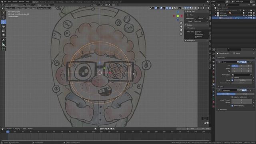
Task: Open the Object Mode dropdown
Action: tap(8, 8)
